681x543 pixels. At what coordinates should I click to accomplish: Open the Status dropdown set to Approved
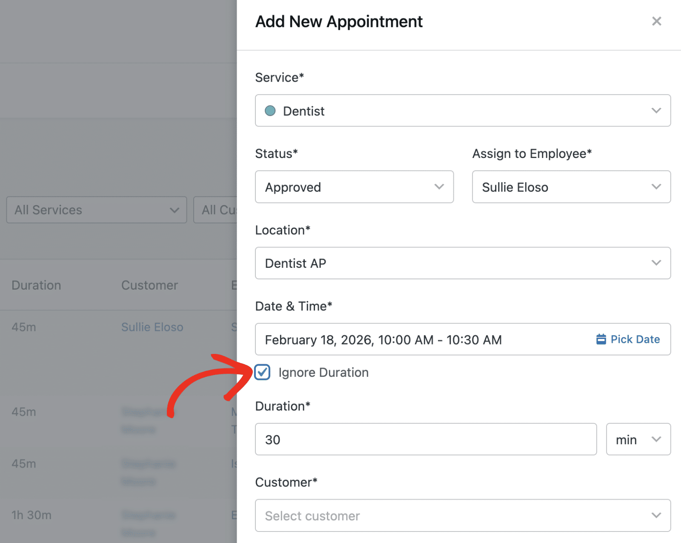tap(354, 187)
